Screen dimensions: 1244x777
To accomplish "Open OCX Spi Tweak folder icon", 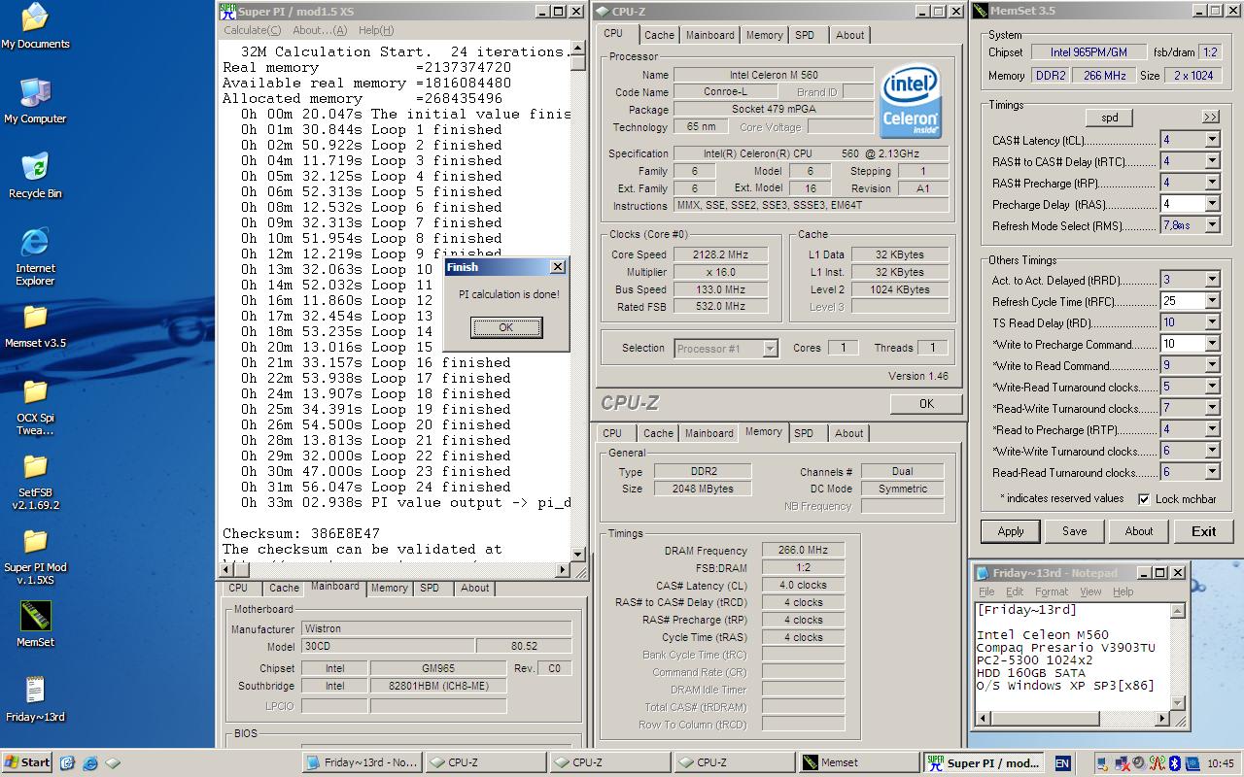I will [35, 407].
